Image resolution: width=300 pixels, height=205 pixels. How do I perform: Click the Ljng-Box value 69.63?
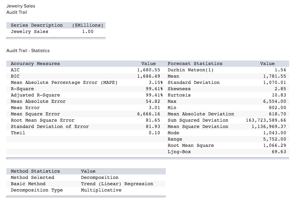click(279, 151)
